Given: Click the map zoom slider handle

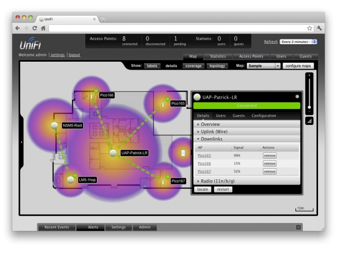Looking at the screenshot, I should click(x=309, y=107).
